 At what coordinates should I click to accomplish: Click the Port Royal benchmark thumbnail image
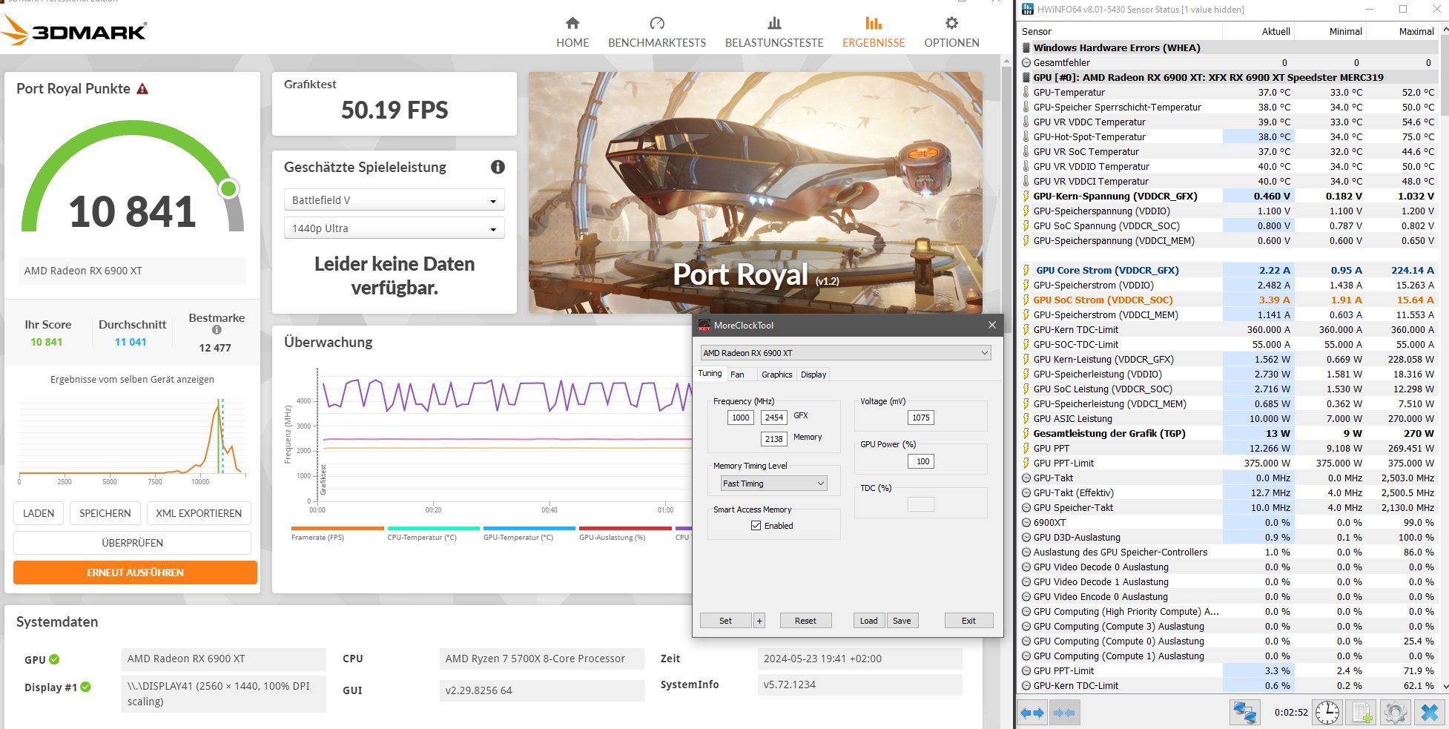click(756, 192)
